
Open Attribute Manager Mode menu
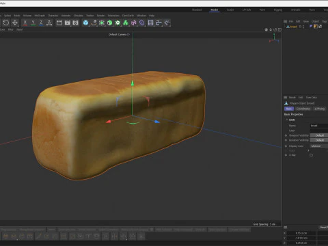292,97
